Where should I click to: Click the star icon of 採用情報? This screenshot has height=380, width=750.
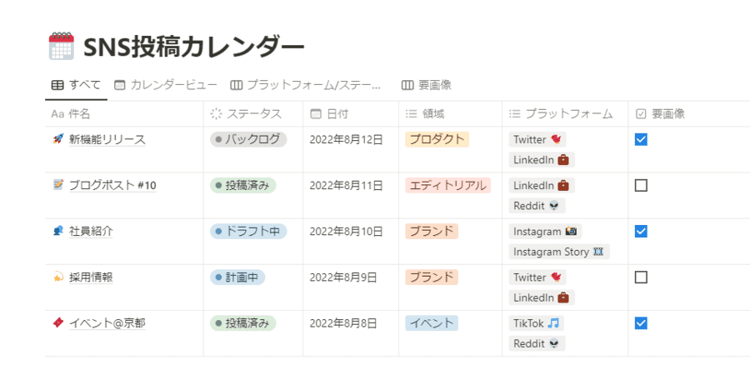(x=57, y=277)
